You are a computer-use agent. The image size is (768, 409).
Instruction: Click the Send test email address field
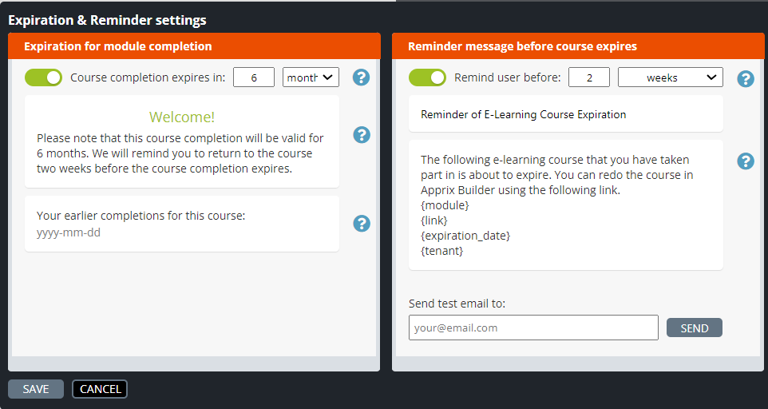coord(533,328)
